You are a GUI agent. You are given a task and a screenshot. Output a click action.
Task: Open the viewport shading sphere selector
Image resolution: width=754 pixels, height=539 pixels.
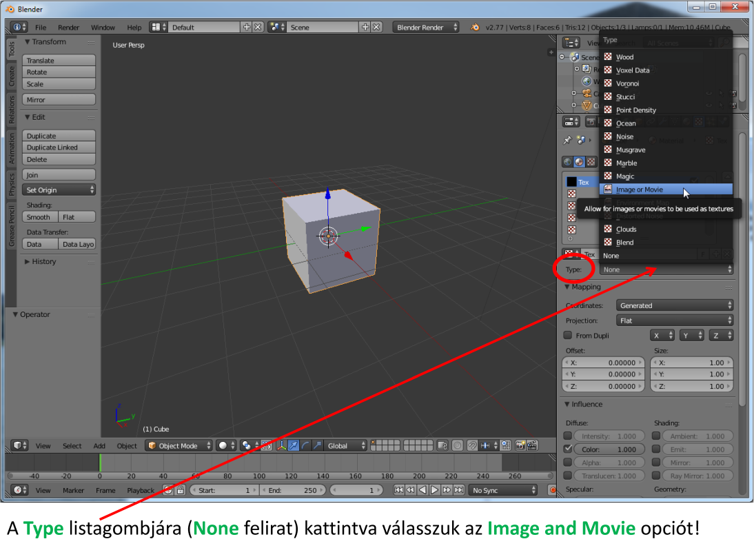coord(225,446)
